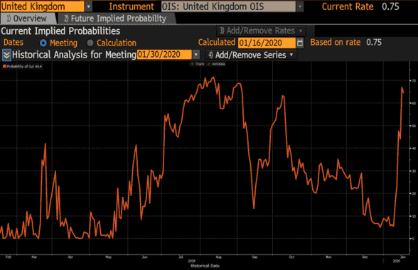Open the Add/Remove Series menu
Image resolution: width=418 pixels, height=270 pixels.
[x=251, y=55]
